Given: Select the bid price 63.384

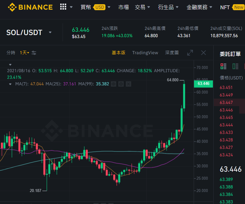Looking at the screenshot, I should coord(226,194).
